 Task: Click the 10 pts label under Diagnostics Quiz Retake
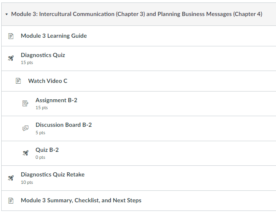27,182
